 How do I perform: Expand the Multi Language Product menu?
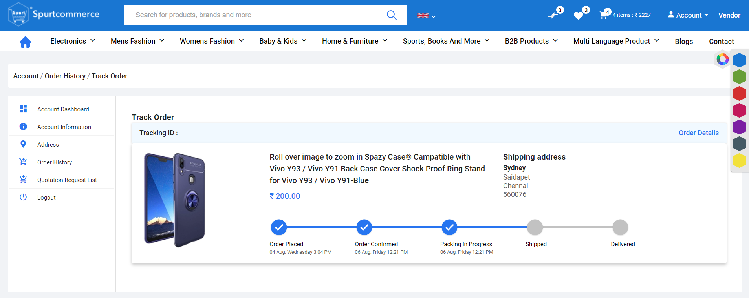click(x=616, y=41)
